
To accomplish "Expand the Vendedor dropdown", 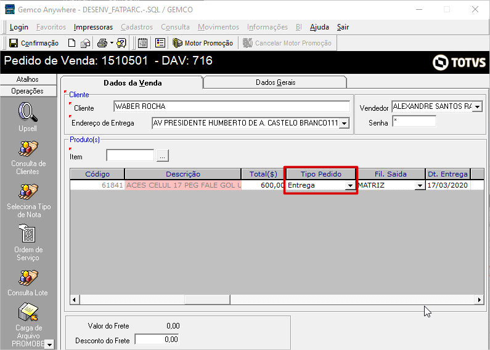I will 477,106.
